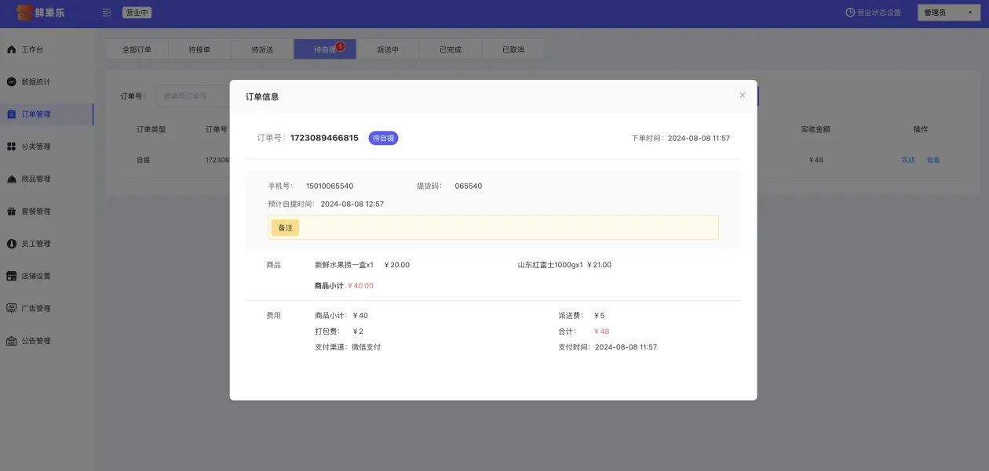Click the 完成 link in the order row

[908, 160]
